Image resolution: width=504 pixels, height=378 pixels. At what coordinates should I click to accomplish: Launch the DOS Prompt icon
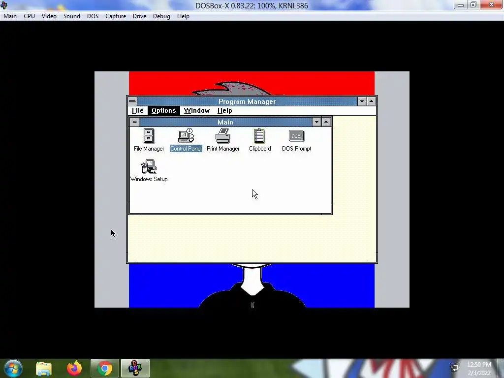click(296, 140)
